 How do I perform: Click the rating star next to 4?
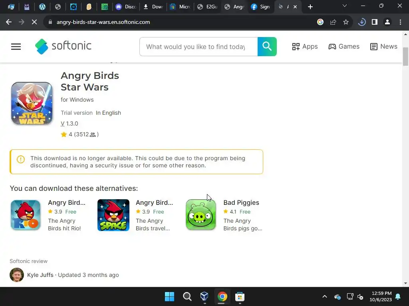pyautogui.click(x=64, y=134)
